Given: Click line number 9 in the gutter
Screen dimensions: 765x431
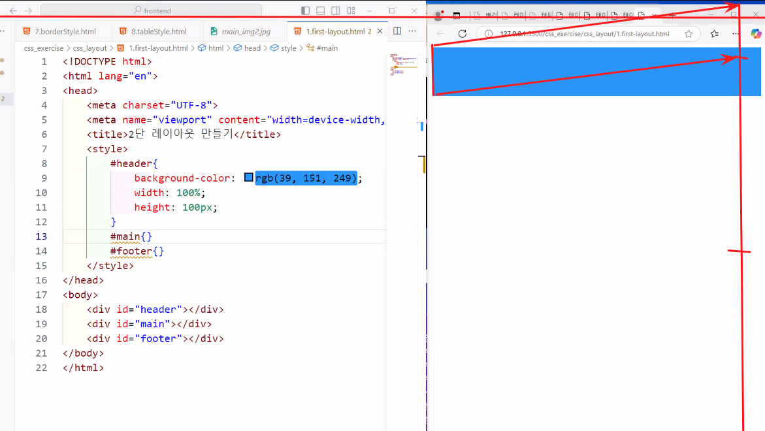Looking at the screenshot, I should click(x=44, y=178).
